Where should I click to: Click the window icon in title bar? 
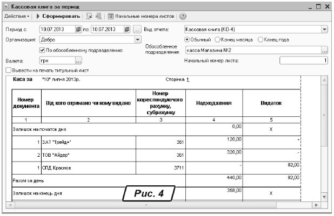pyautogui.click(x=6, y=5)
